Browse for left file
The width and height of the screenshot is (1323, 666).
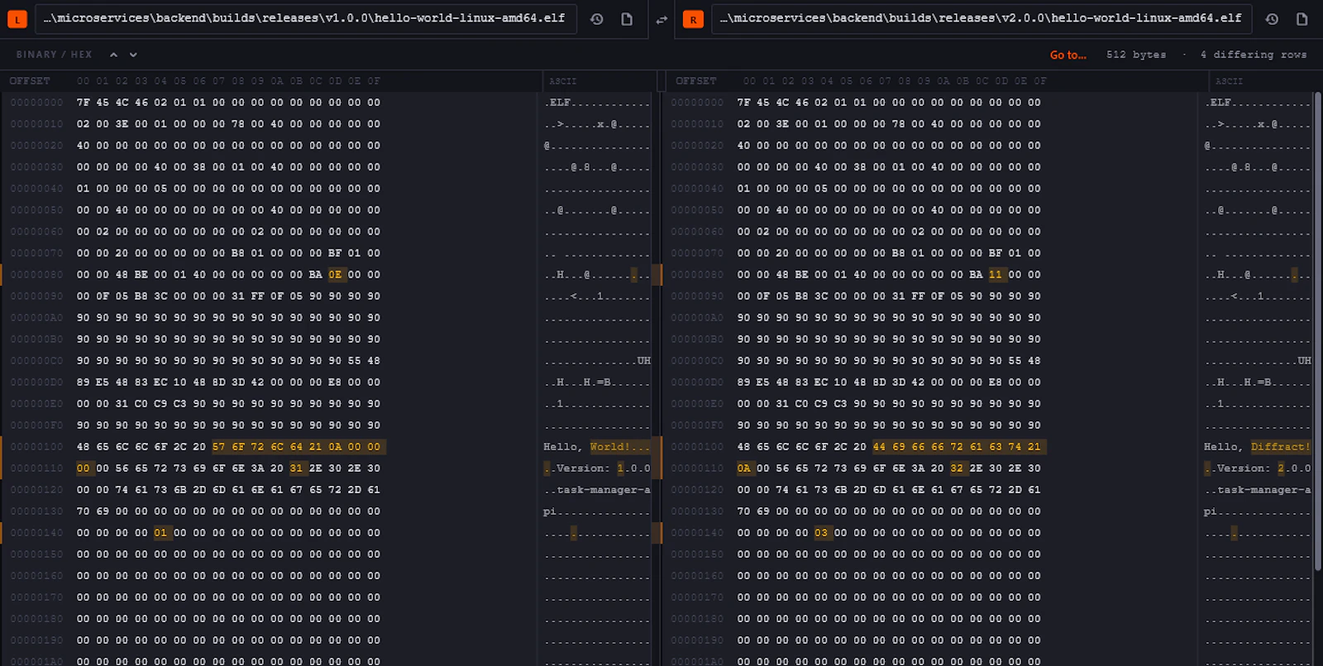(x=627, y=19)
